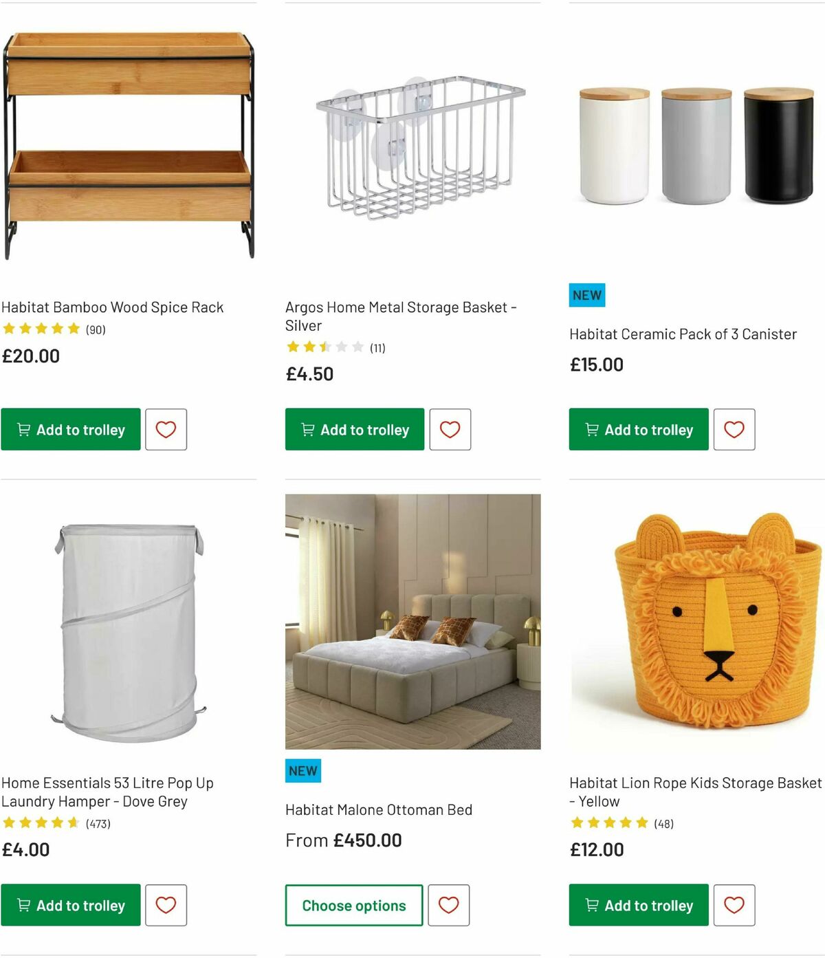Click the heart icon for the Pop Up Laundry Hamper
This screenshot has width=825, height=958.
click(x=166, y=905)
